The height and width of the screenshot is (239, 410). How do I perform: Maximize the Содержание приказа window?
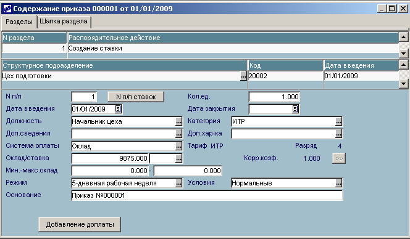tap(391, 9)
